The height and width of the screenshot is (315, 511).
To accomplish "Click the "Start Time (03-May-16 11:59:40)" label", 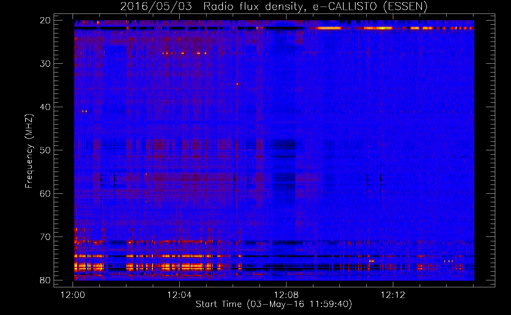I will tap(274, 304).
